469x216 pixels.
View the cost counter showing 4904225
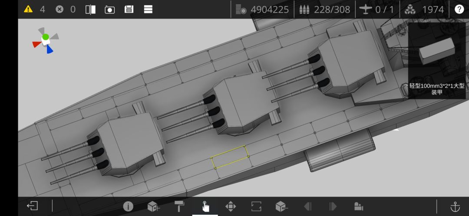click(262, 10)
